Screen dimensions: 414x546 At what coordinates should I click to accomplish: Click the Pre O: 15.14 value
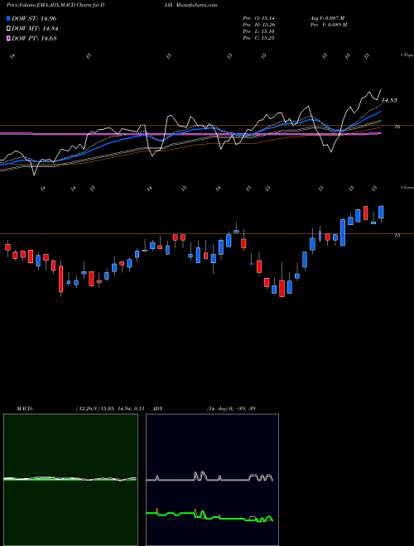tap(259, 17)
